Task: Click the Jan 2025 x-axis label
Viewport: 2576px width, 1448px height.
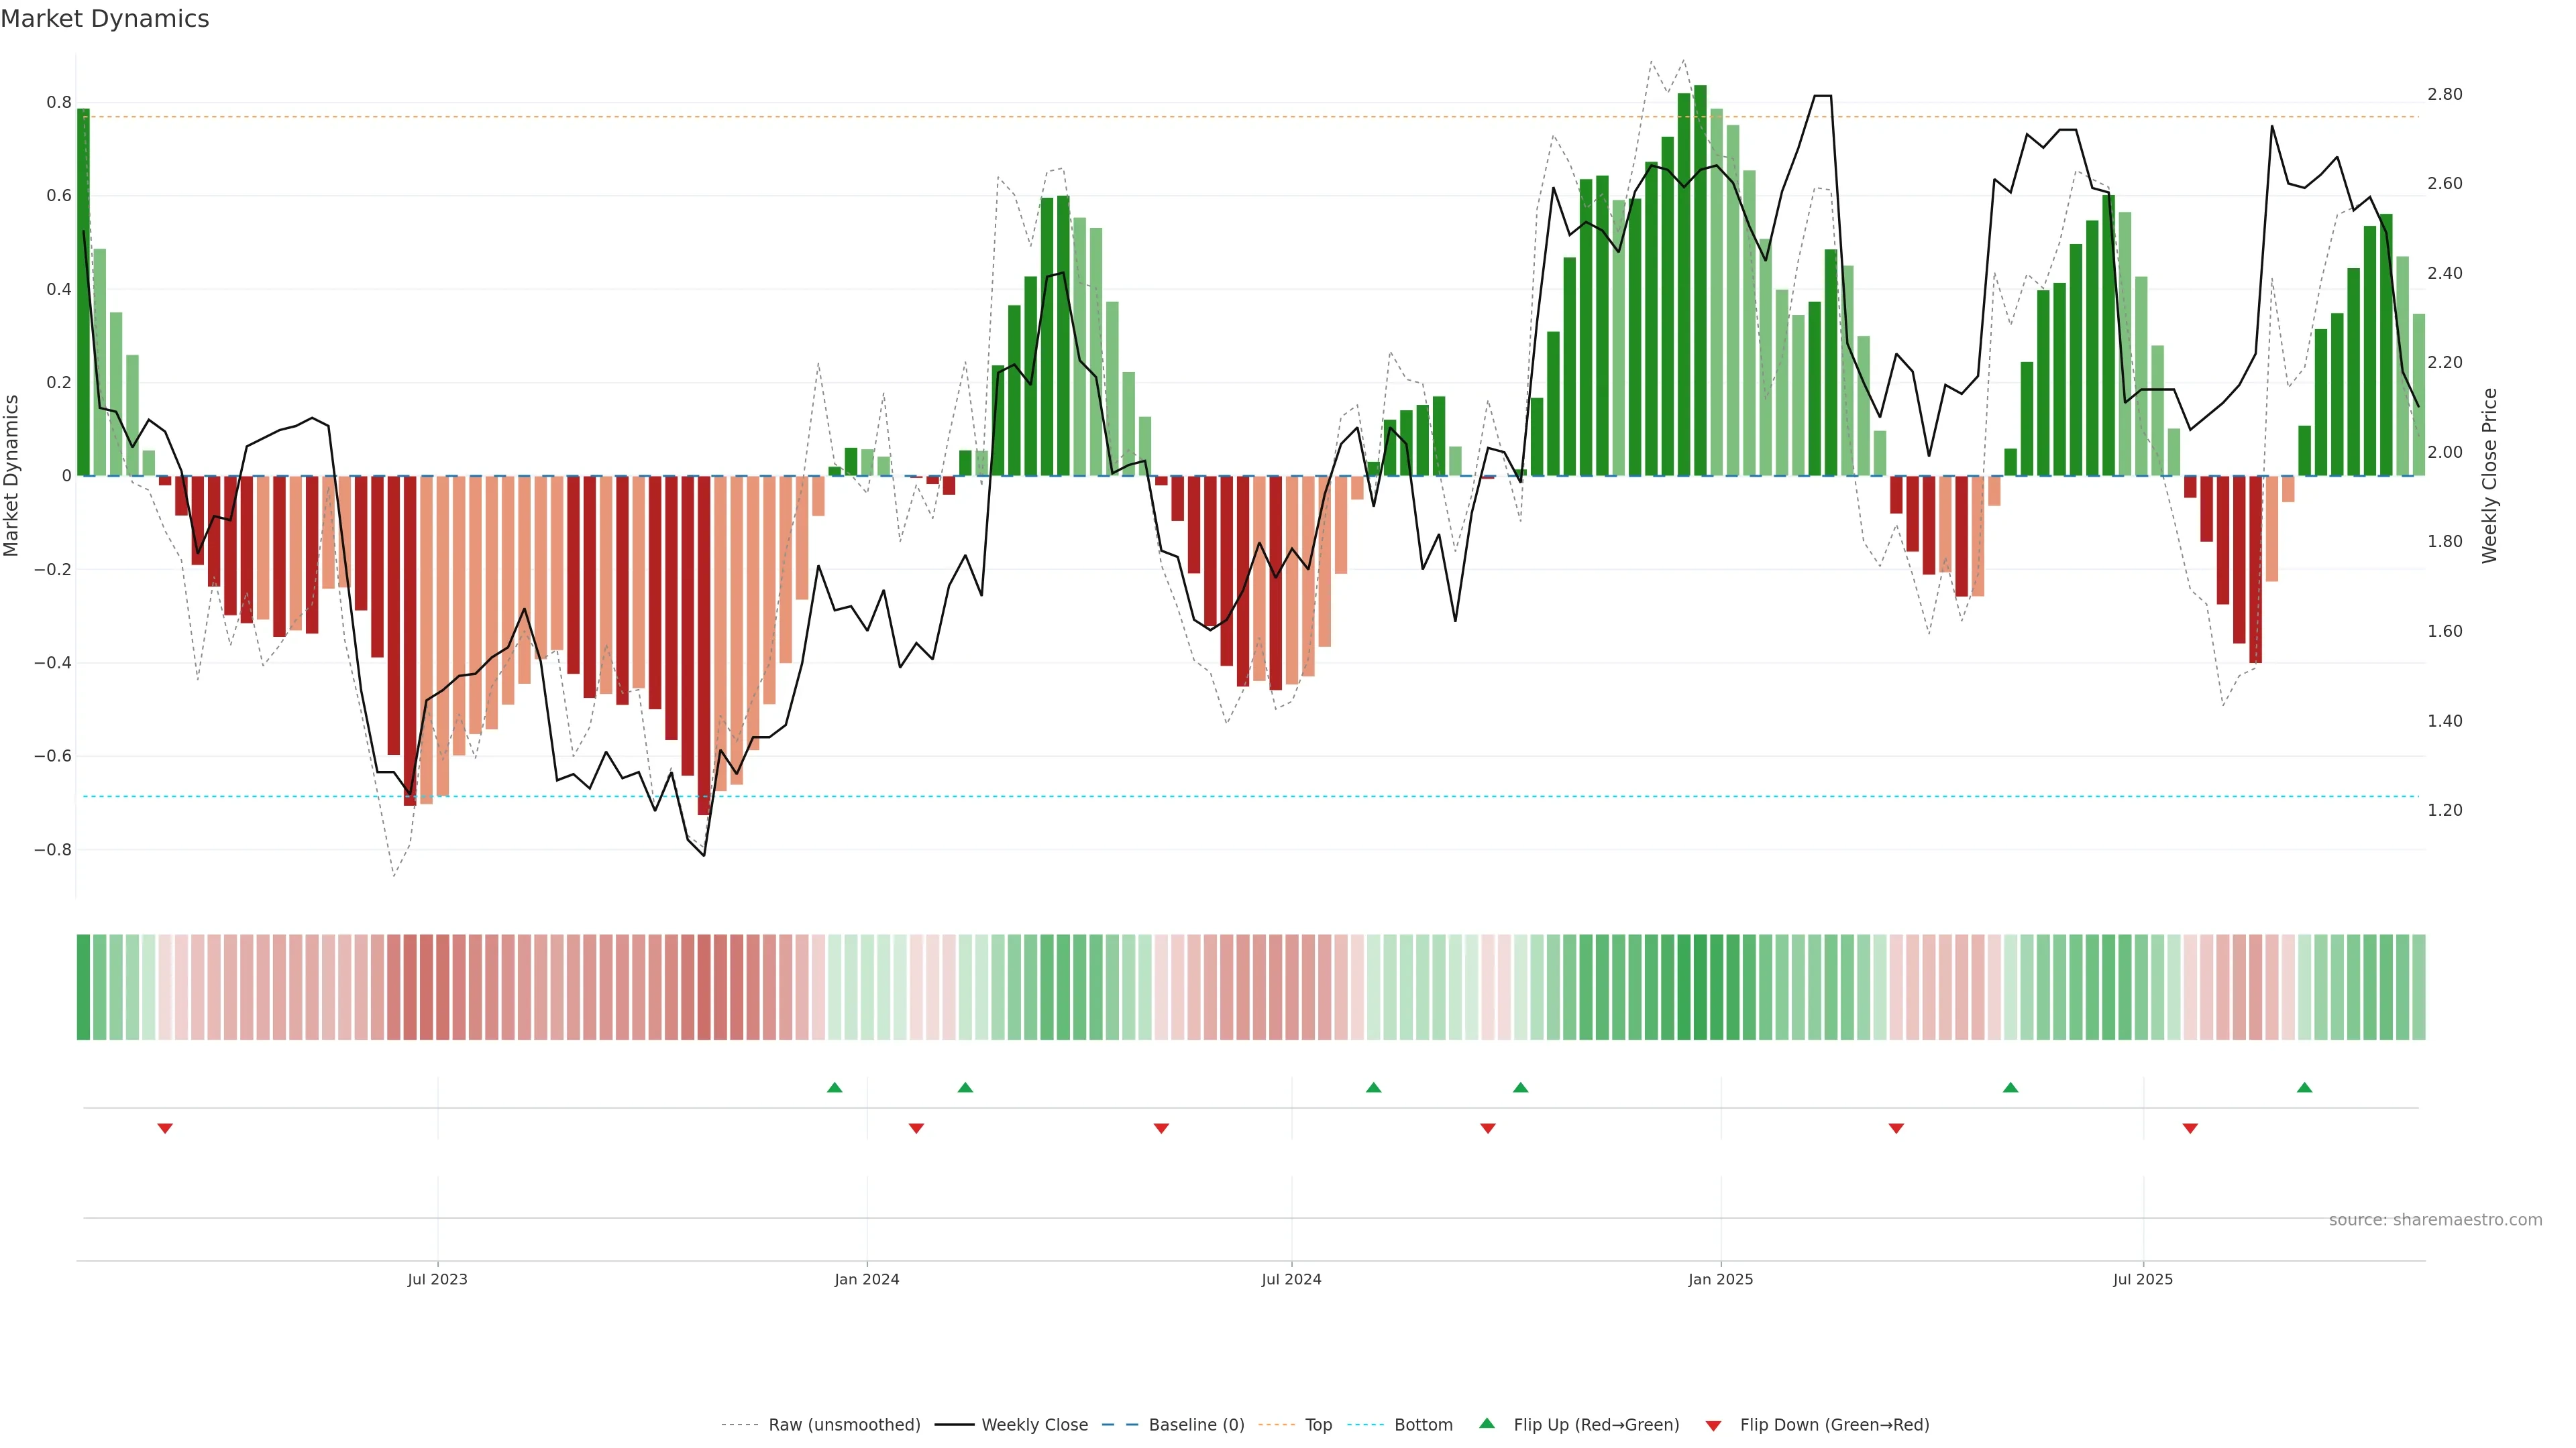Action: (1720, 1279)
